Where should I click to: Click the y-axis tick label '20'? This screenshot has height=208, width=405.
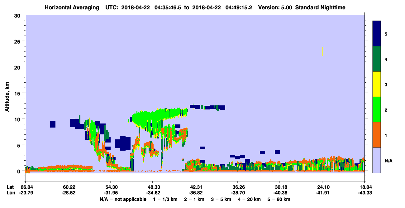[18, 67]
